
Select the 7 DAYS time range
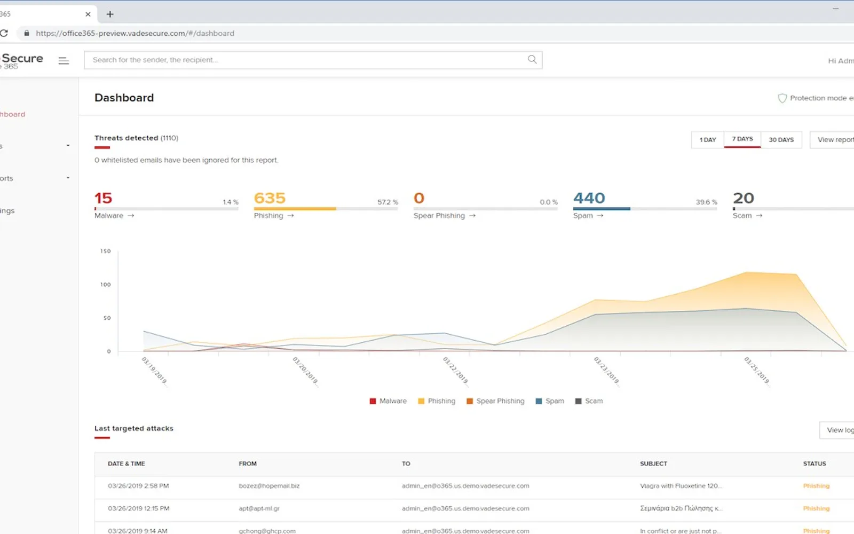click(742, 139)
